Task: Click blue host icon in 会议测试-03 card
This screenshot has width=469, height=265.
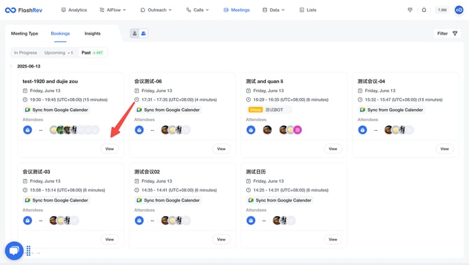Action: (x=27, y=221)
